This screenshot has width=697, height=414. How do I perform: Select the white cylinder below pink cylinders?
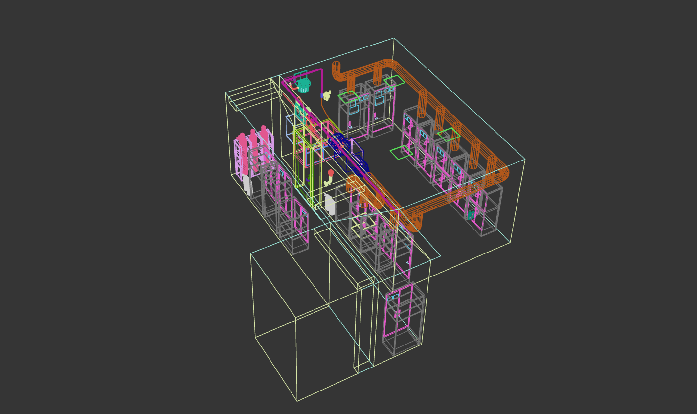(247, 186)
